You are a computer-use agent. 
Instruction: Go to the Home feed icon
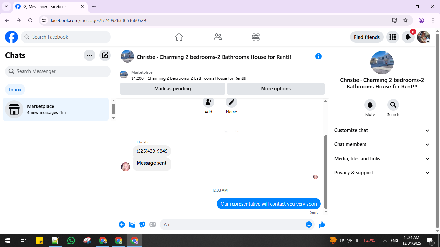click(x=179, y=37)
